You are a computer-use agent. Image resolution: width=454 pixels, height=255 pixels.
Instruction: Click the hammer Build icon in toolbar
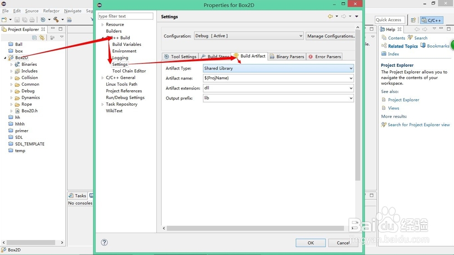(56, 20)
